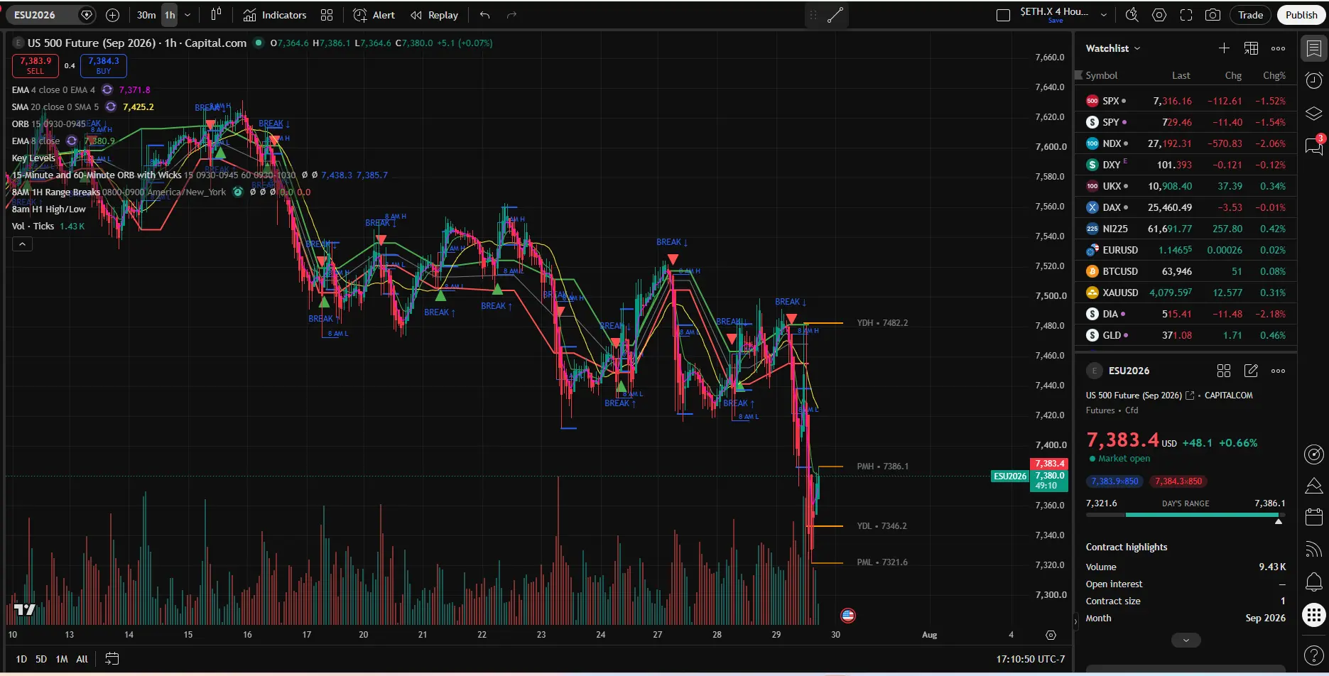Screen dimensions: 1329x676
Task: Create an Alert from the toolbar
Action: pos(374,15)
